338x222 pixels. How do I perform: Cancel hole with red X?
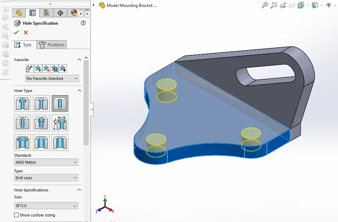(x=26, y=33)
